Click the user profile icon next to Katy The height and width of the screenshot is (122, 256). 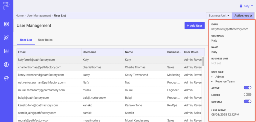[241, 6]
